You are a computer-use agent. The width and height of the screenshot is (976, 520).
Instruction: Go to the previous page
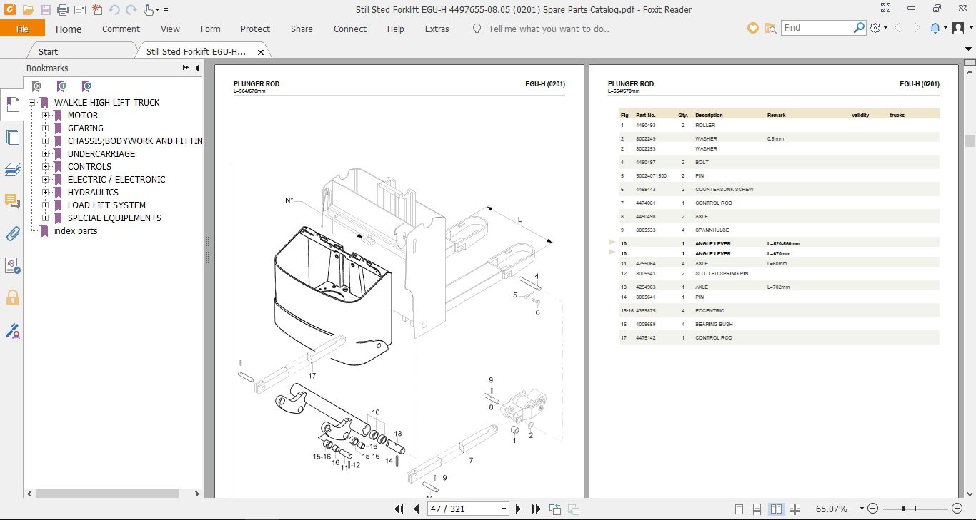(x=417, y=509)
